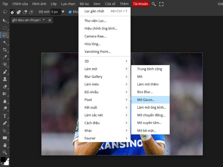Open the Chỉnh sửa menu

(x=20, y=4)
